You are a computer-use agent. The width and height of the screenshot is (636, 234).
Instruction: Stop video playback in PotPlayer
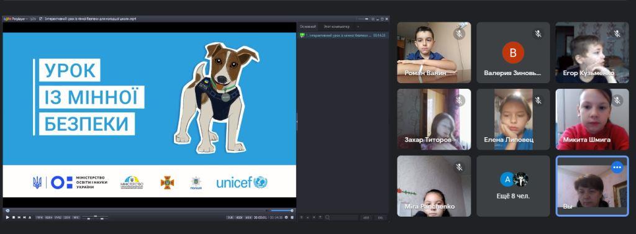pos(14,217)
